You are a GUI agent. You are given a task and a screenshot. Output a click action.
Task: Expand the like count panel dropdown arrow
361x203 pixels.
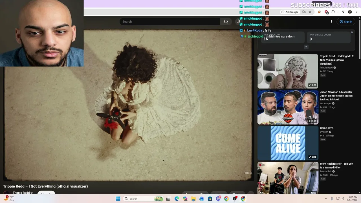coord(306,47)
